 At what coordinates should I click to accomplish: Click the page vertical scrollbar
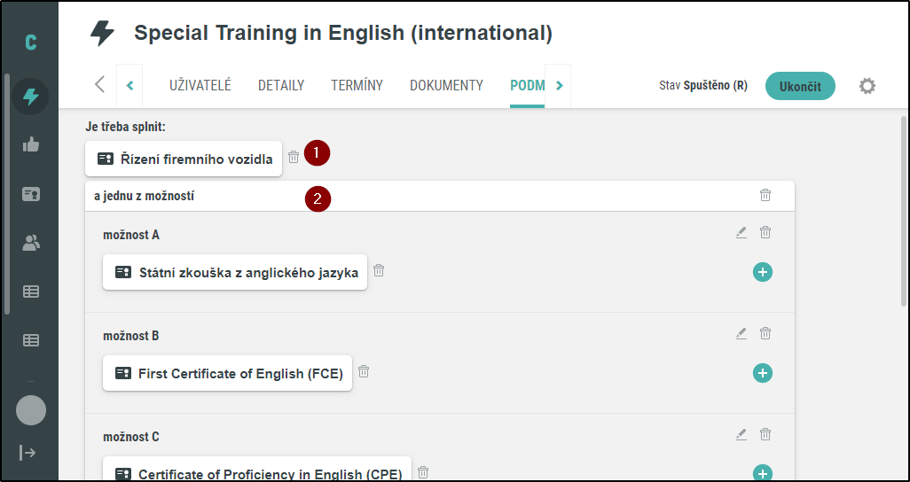[x=903, y=212]
